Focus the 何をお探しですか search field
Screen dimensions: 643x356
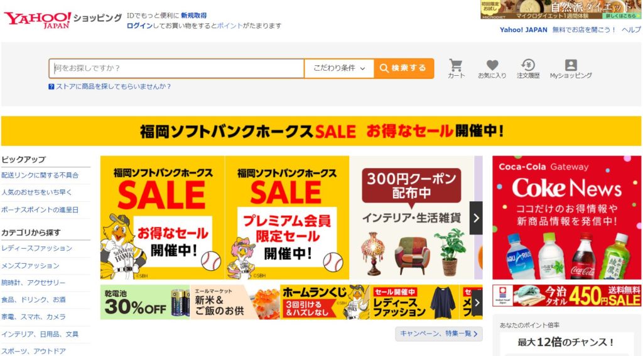176,68
